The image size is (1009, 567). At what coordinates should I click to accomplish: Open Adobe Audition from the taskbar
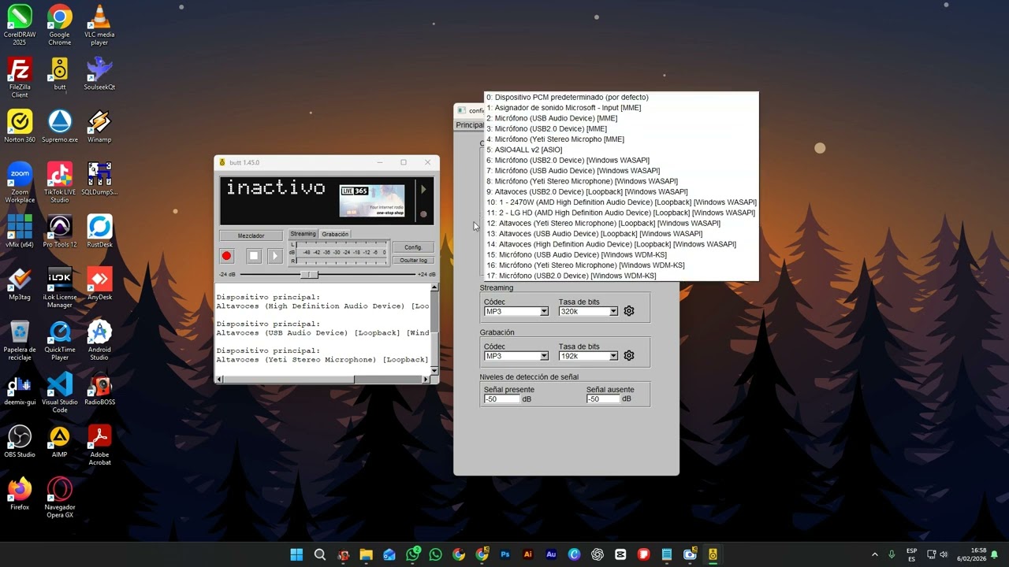pyautogui.click(x=551, y=554)
